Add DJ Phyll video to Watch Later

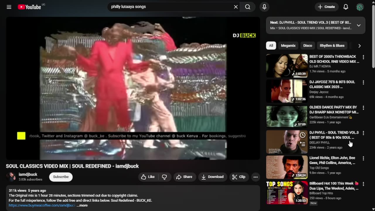302,135
